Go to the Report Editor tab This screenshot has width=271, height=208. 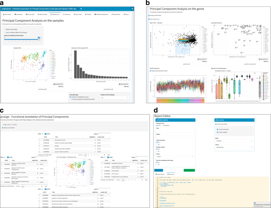pos(116,15)
